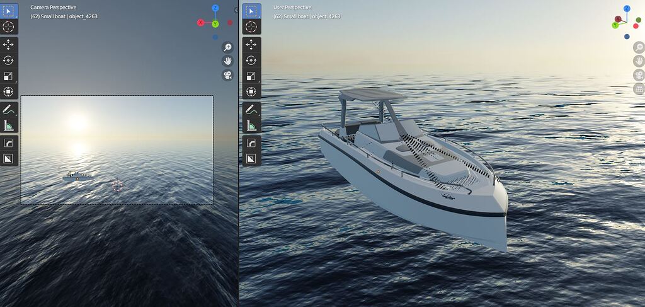Click the blue Z axis on User Perspective gizmo
The width and height of the screenshot is (645, 307).
pyautogui.click(x=627, y=8)
